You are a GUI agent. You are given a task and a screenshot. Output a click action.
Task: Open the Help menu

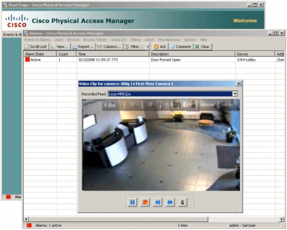pyautogui.click(x=204, y=40)
